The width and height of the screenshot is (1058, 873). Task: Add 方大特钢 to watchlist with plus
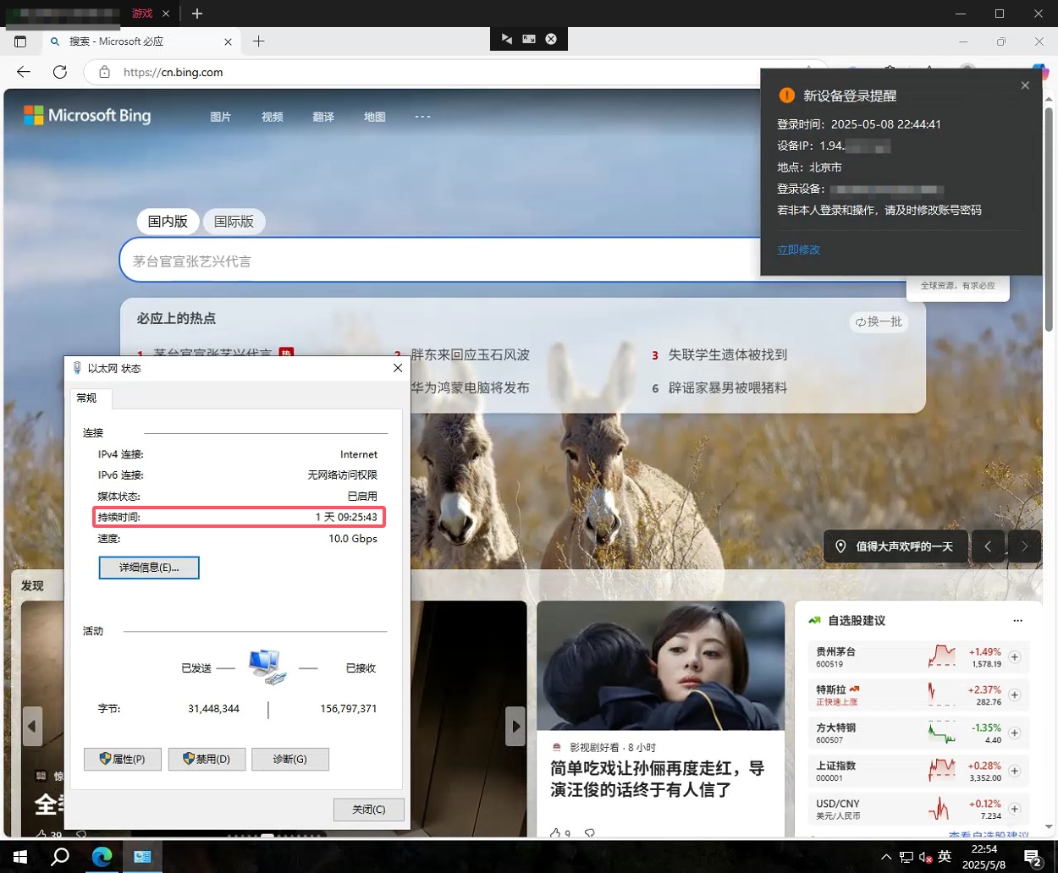(x=1014, y=733)
